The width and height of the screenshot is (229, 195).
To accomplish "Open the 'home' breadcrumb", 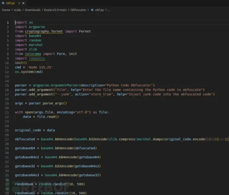I will click(x=6, y=10).
